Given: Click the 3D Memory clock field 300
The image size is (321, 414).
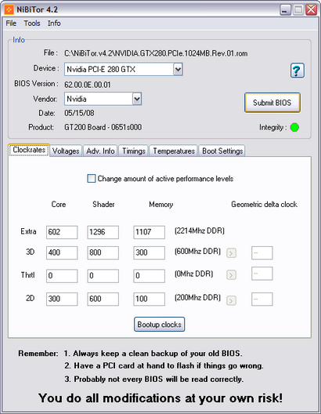Looking at the screenshot, I should click(x=150, y=252).
